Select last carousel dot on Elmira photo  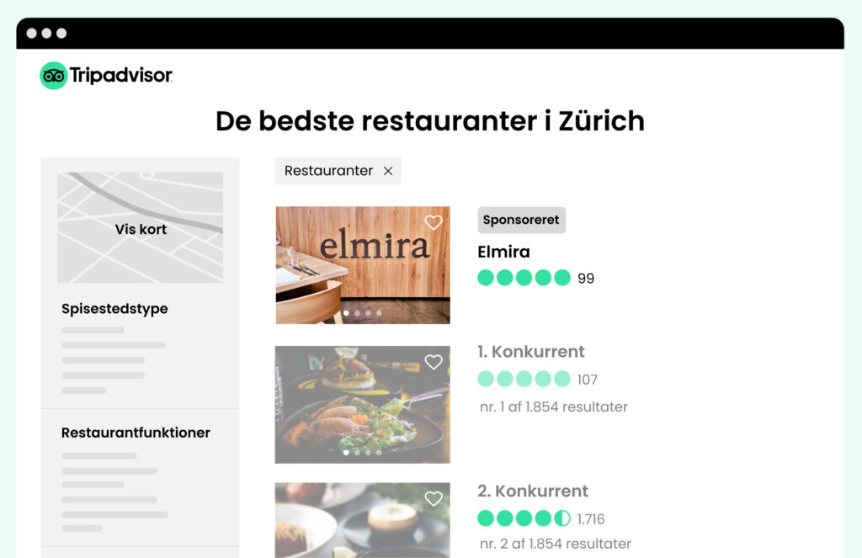pyautogui.click(x=379, y=313)
